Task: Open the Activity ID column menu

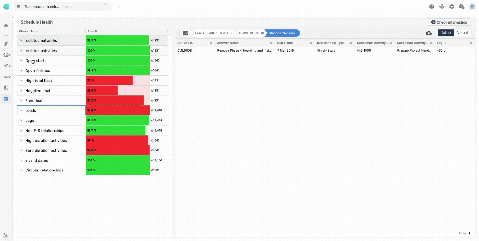Action: [x=211, y=43]
